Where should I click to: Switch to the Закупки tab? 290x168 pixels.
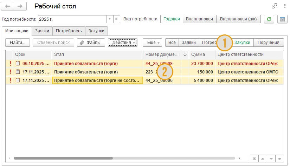(x=96, y=31)
